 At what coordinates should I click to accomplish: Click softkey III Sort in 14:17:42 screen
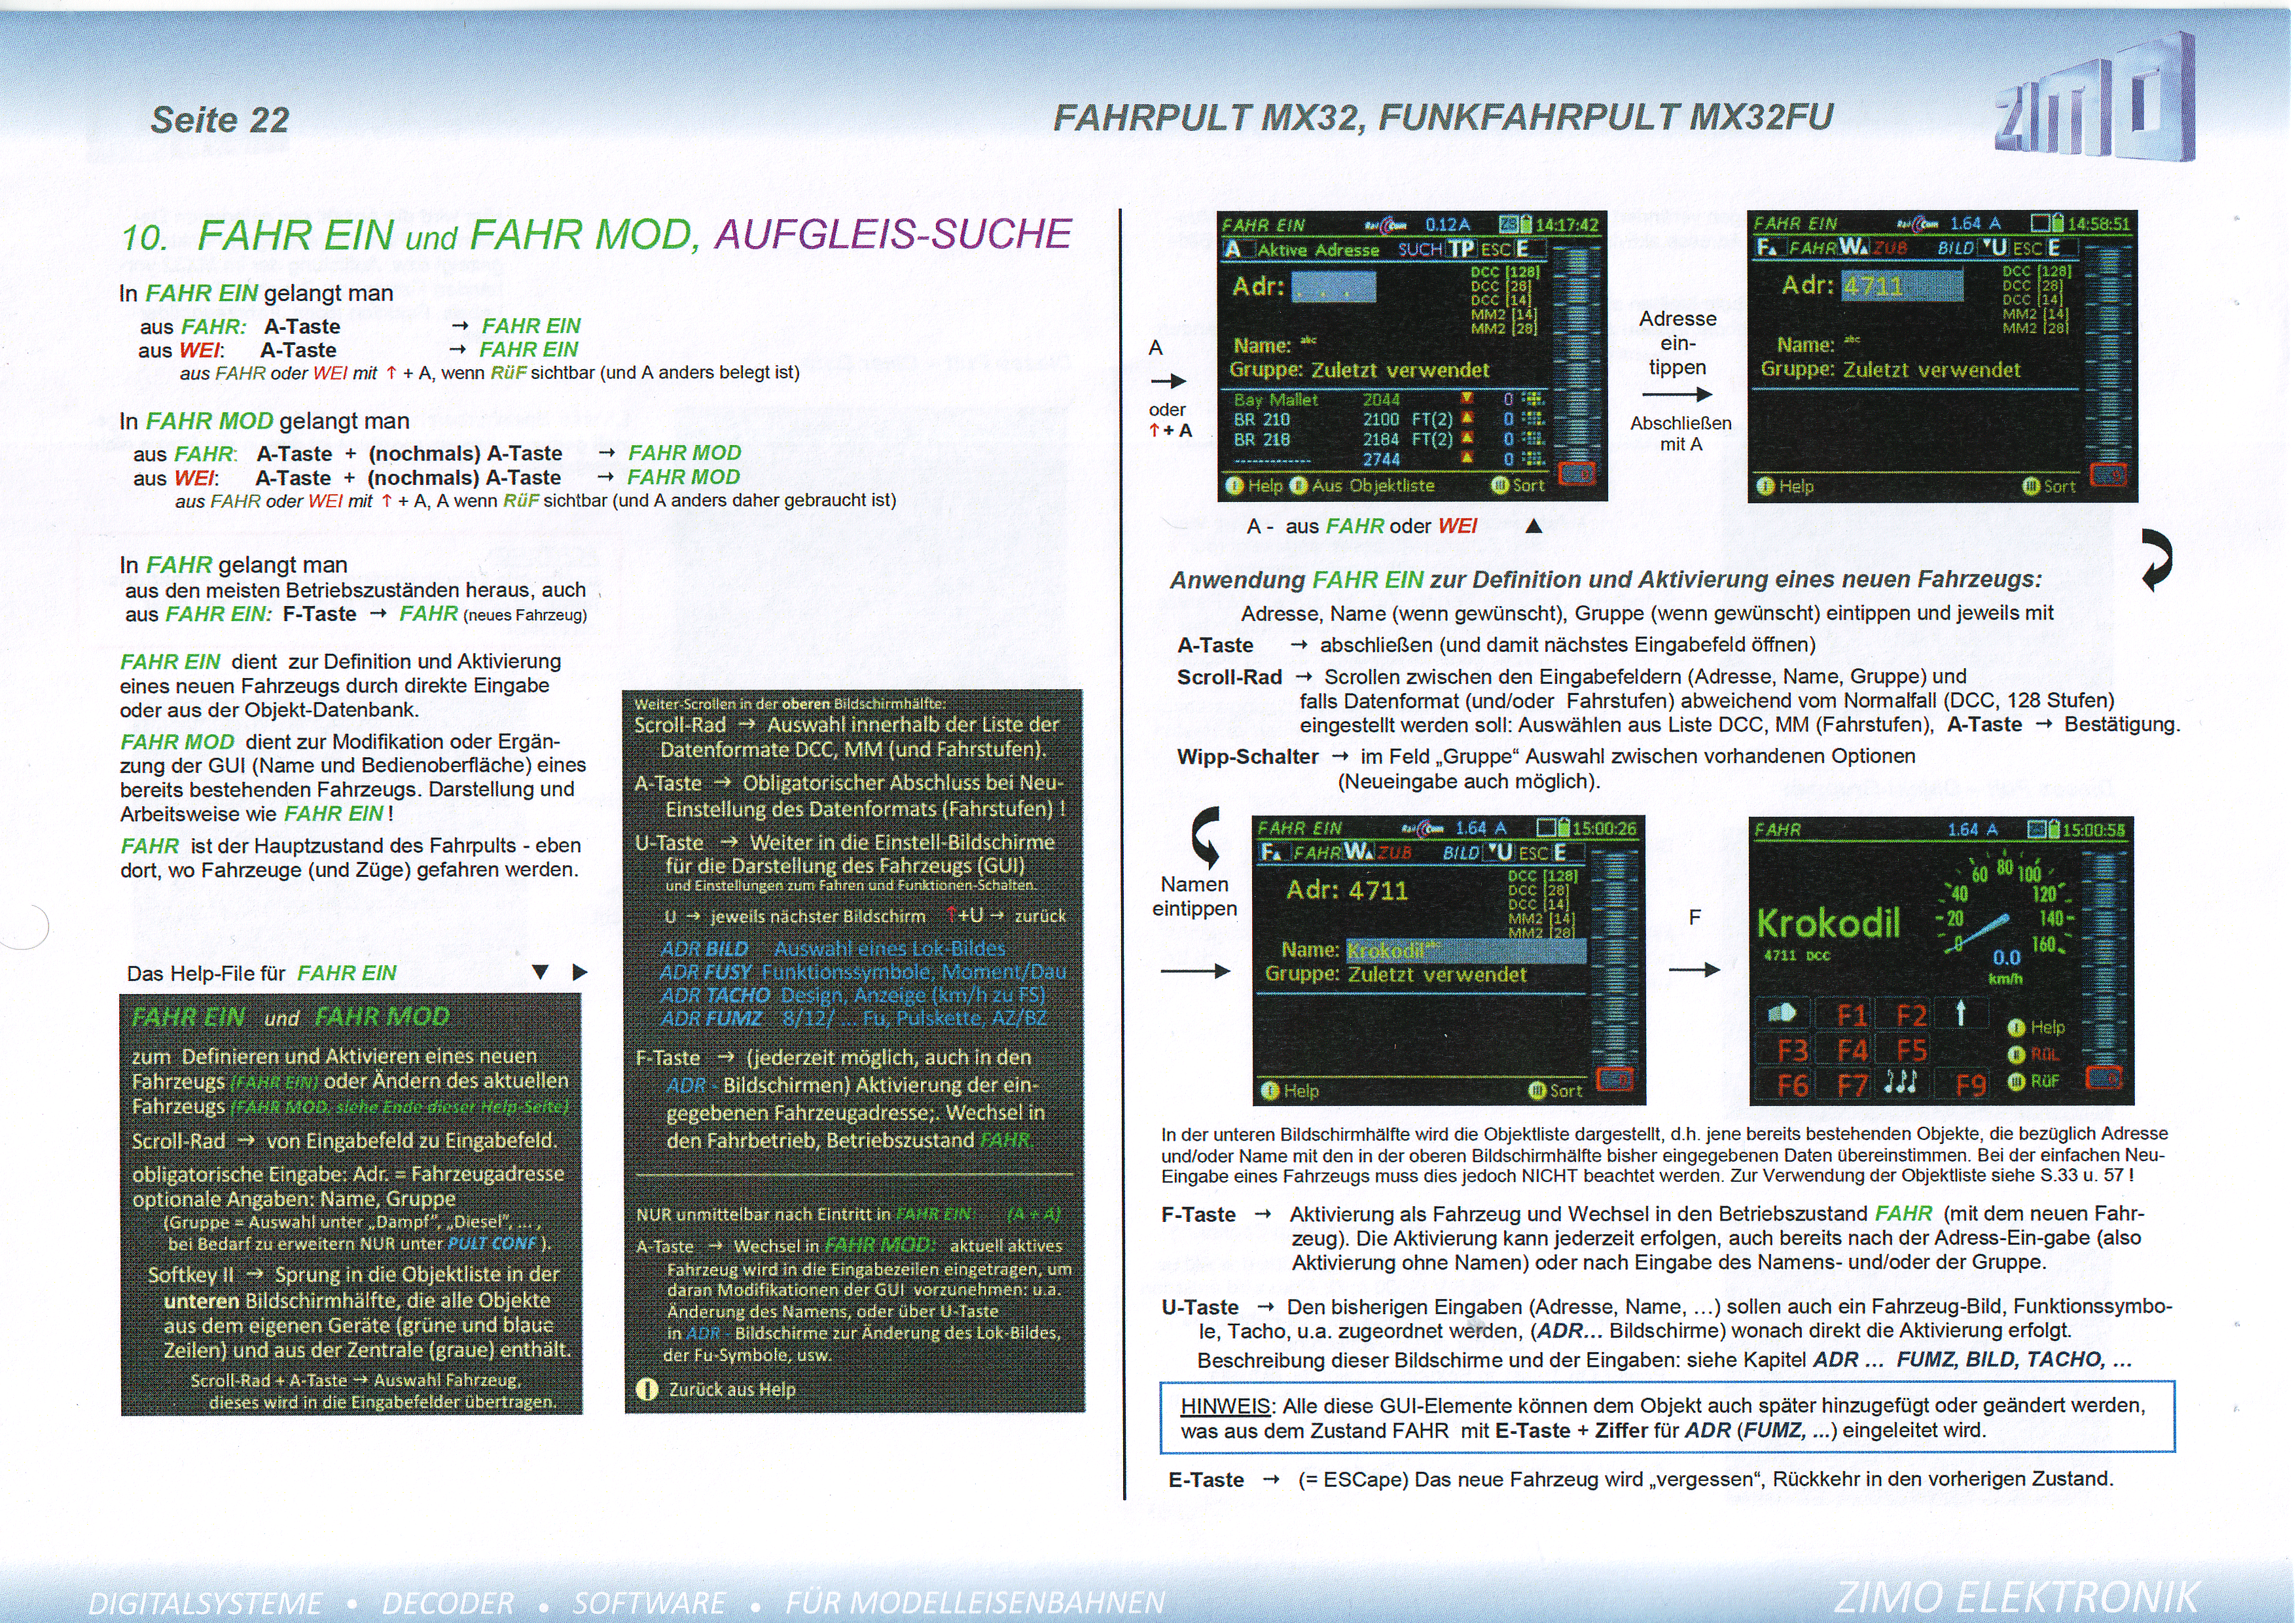tap(1518, 485)
